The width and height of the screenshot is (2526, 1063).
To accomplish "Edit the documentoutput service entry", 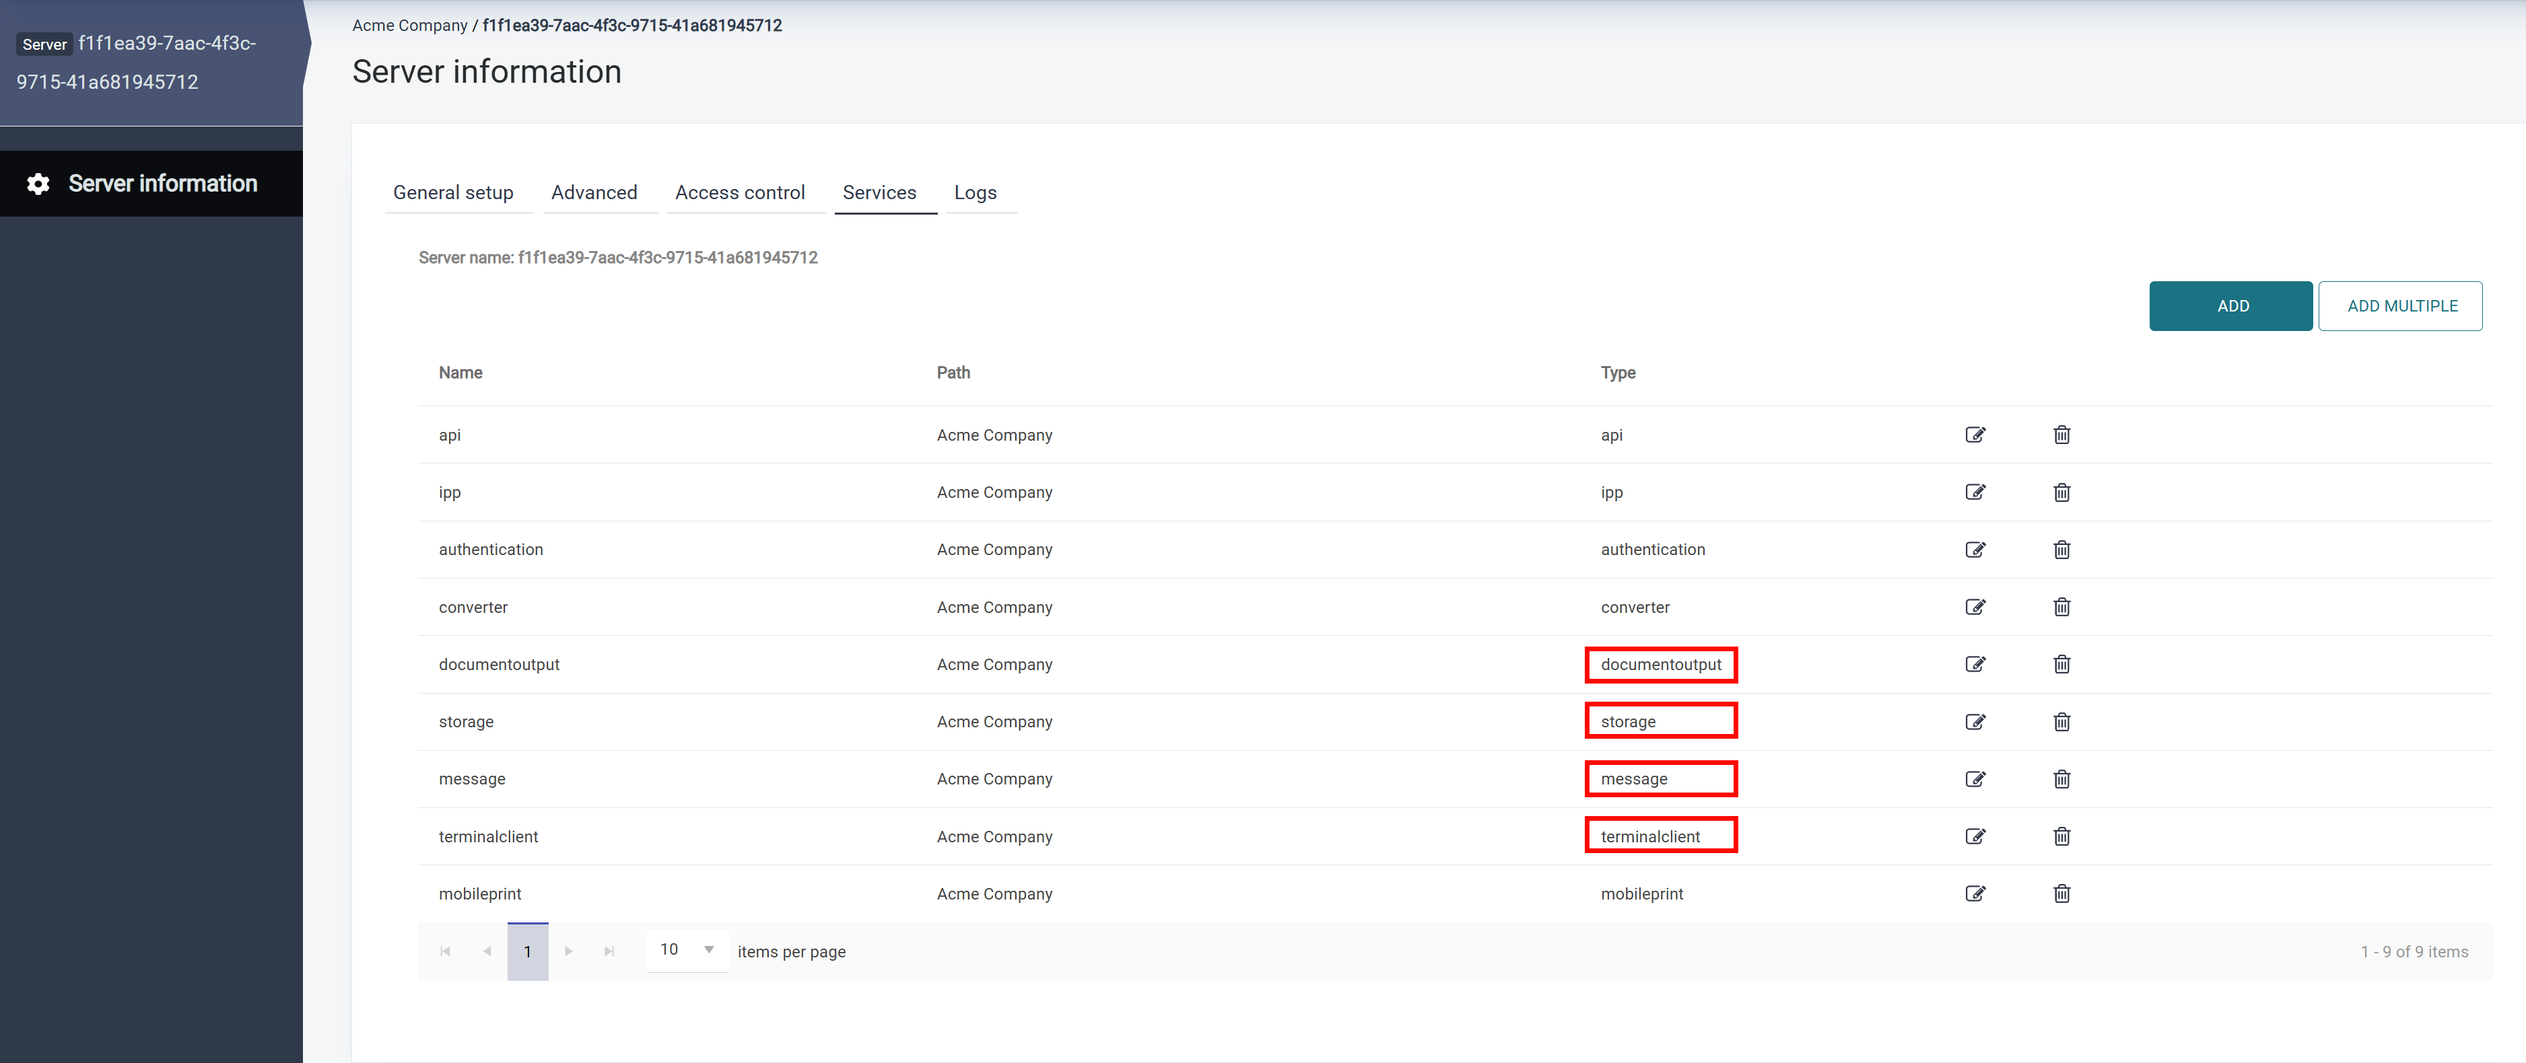I will pyautogui.click(x=1975, y=664).
